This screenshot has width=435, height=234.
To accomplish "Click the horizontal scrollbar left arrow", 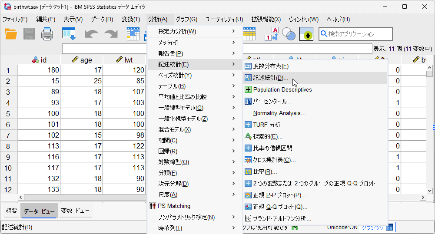I will point(21,197).
